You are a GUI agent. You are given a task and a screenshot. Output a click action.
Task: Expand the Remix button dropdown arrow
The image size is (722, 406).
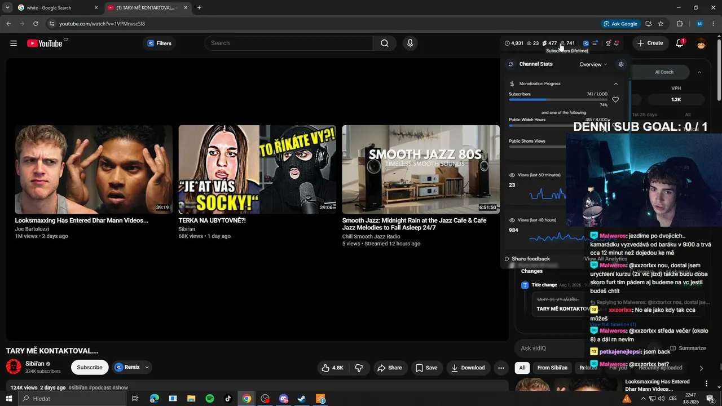pyautogui.click(x=147, y=368)
